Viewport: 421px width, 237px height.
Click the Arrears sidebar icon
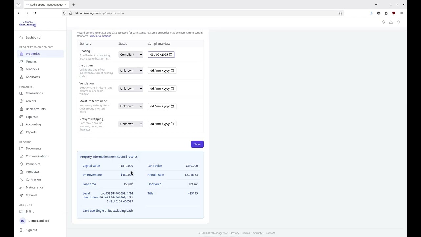[x=22, y=101]
